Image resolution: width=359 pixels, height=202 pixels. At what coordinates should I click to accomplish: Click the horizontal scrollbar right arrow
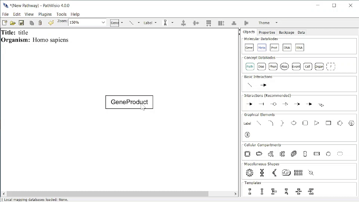[x=235, y=194]
